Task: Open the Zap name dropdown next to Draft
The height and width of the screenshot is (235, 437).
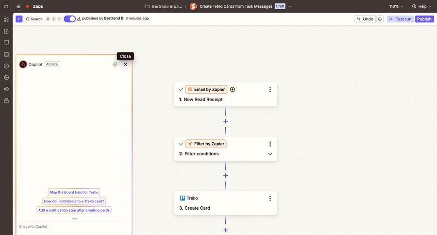Action: click(x=289, y=6)
